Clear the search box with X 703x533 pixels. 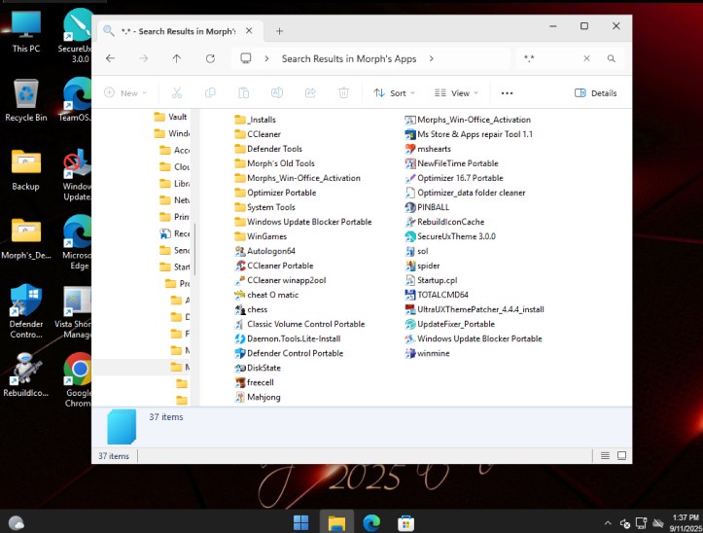pos(586,58)
